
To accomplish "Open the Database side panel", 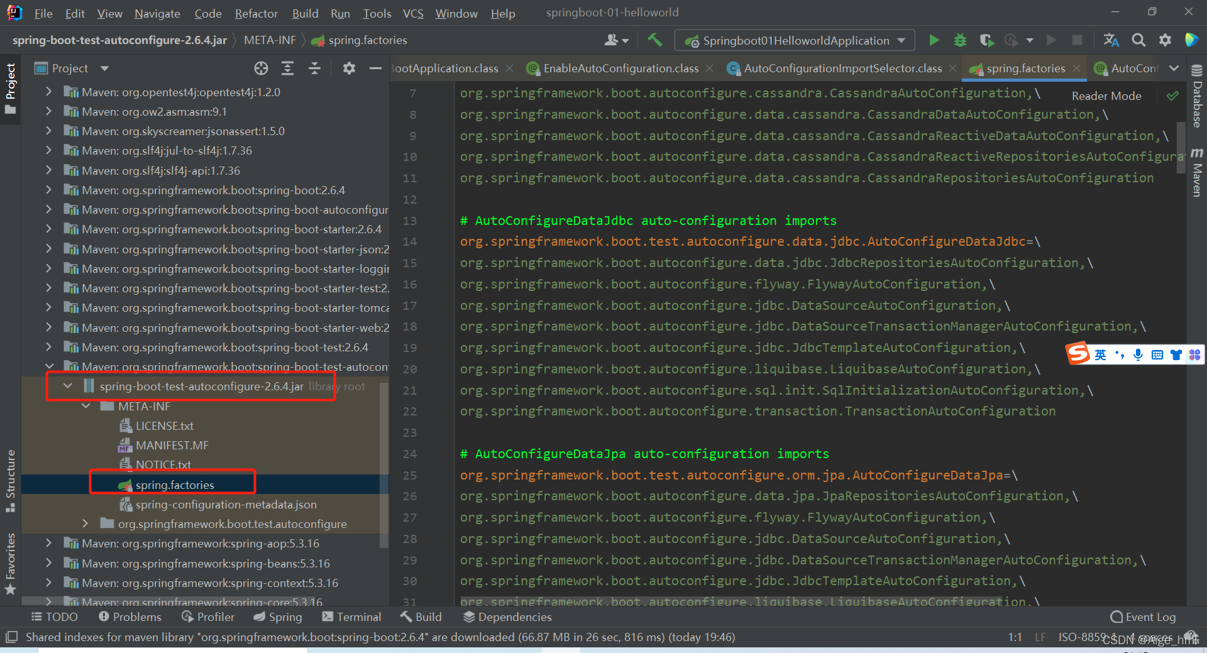I will (x=1196, y=96).
